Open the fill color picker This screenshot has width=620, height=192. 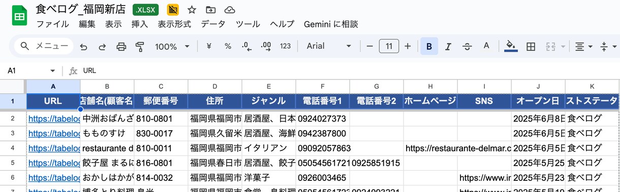coord(511,46)
